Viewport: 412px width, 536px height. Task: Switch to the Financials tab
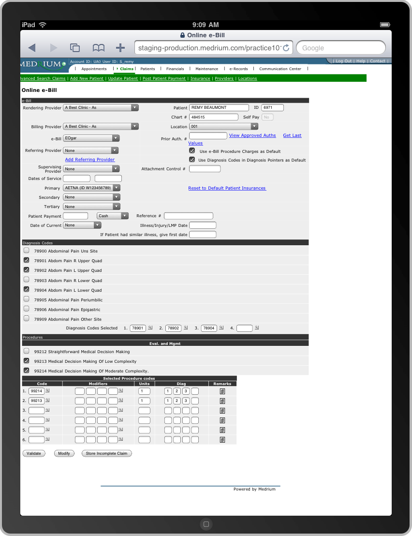pyautogui.click(x=175, y=69)
